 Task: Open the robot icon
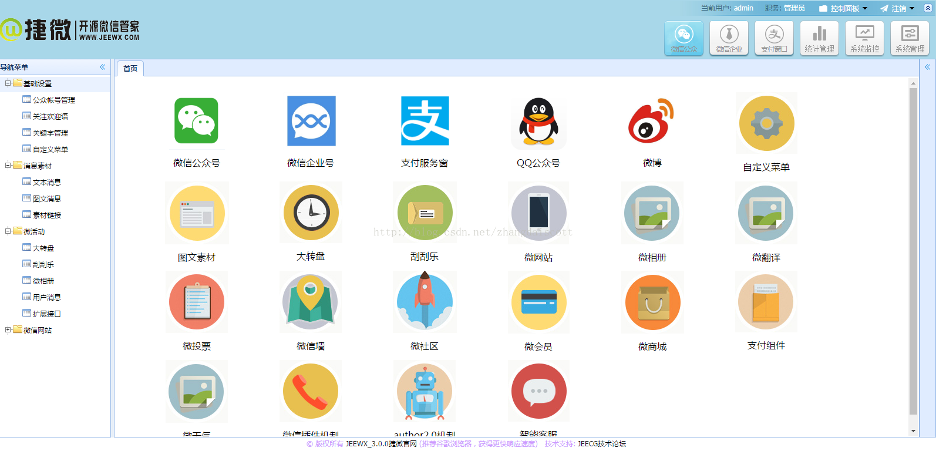[425, 391]
